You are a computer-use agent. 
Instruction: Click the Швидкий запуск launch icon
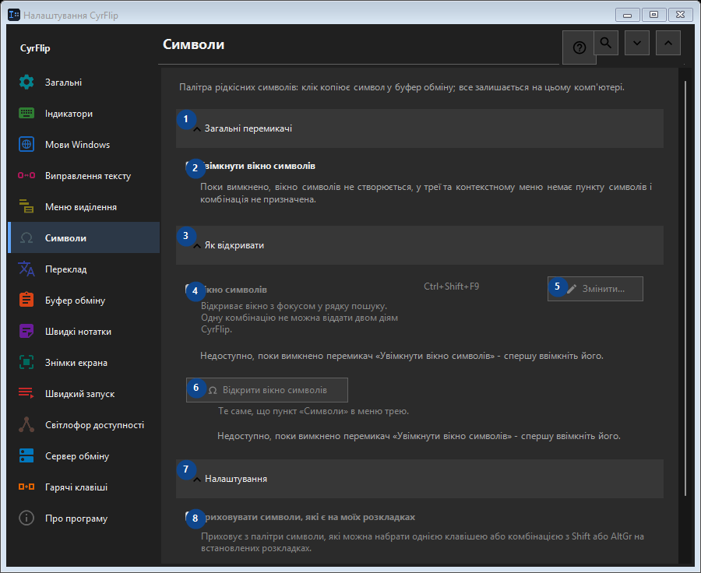26,393
